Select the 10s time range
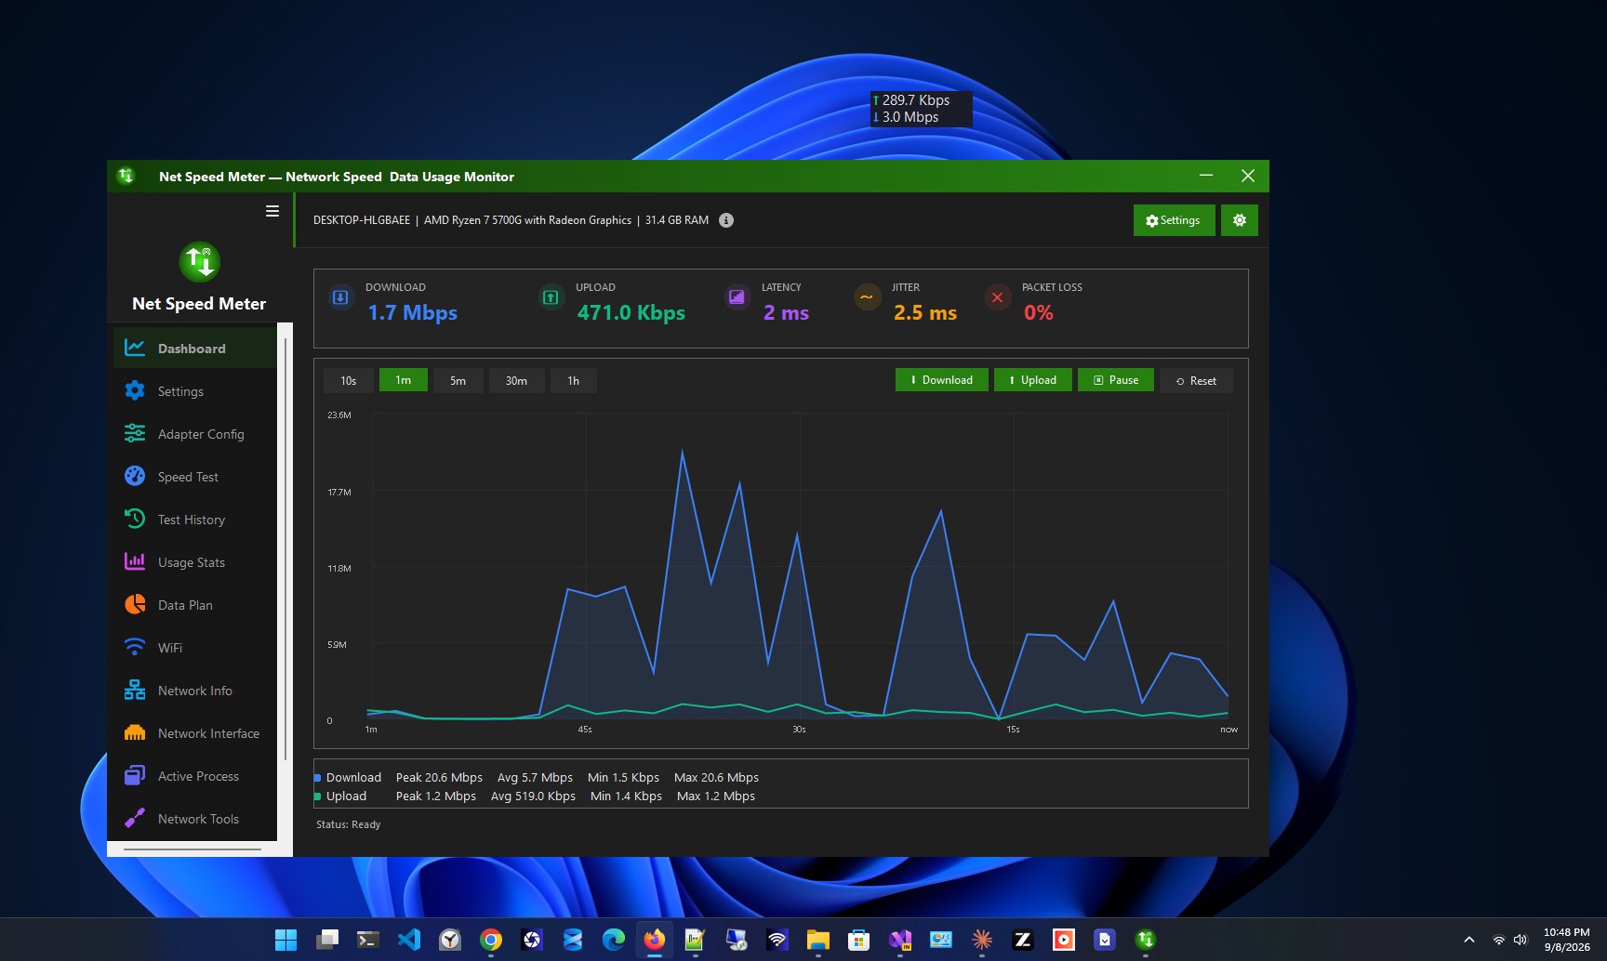Screen dimensions: 1607x961 349,380
